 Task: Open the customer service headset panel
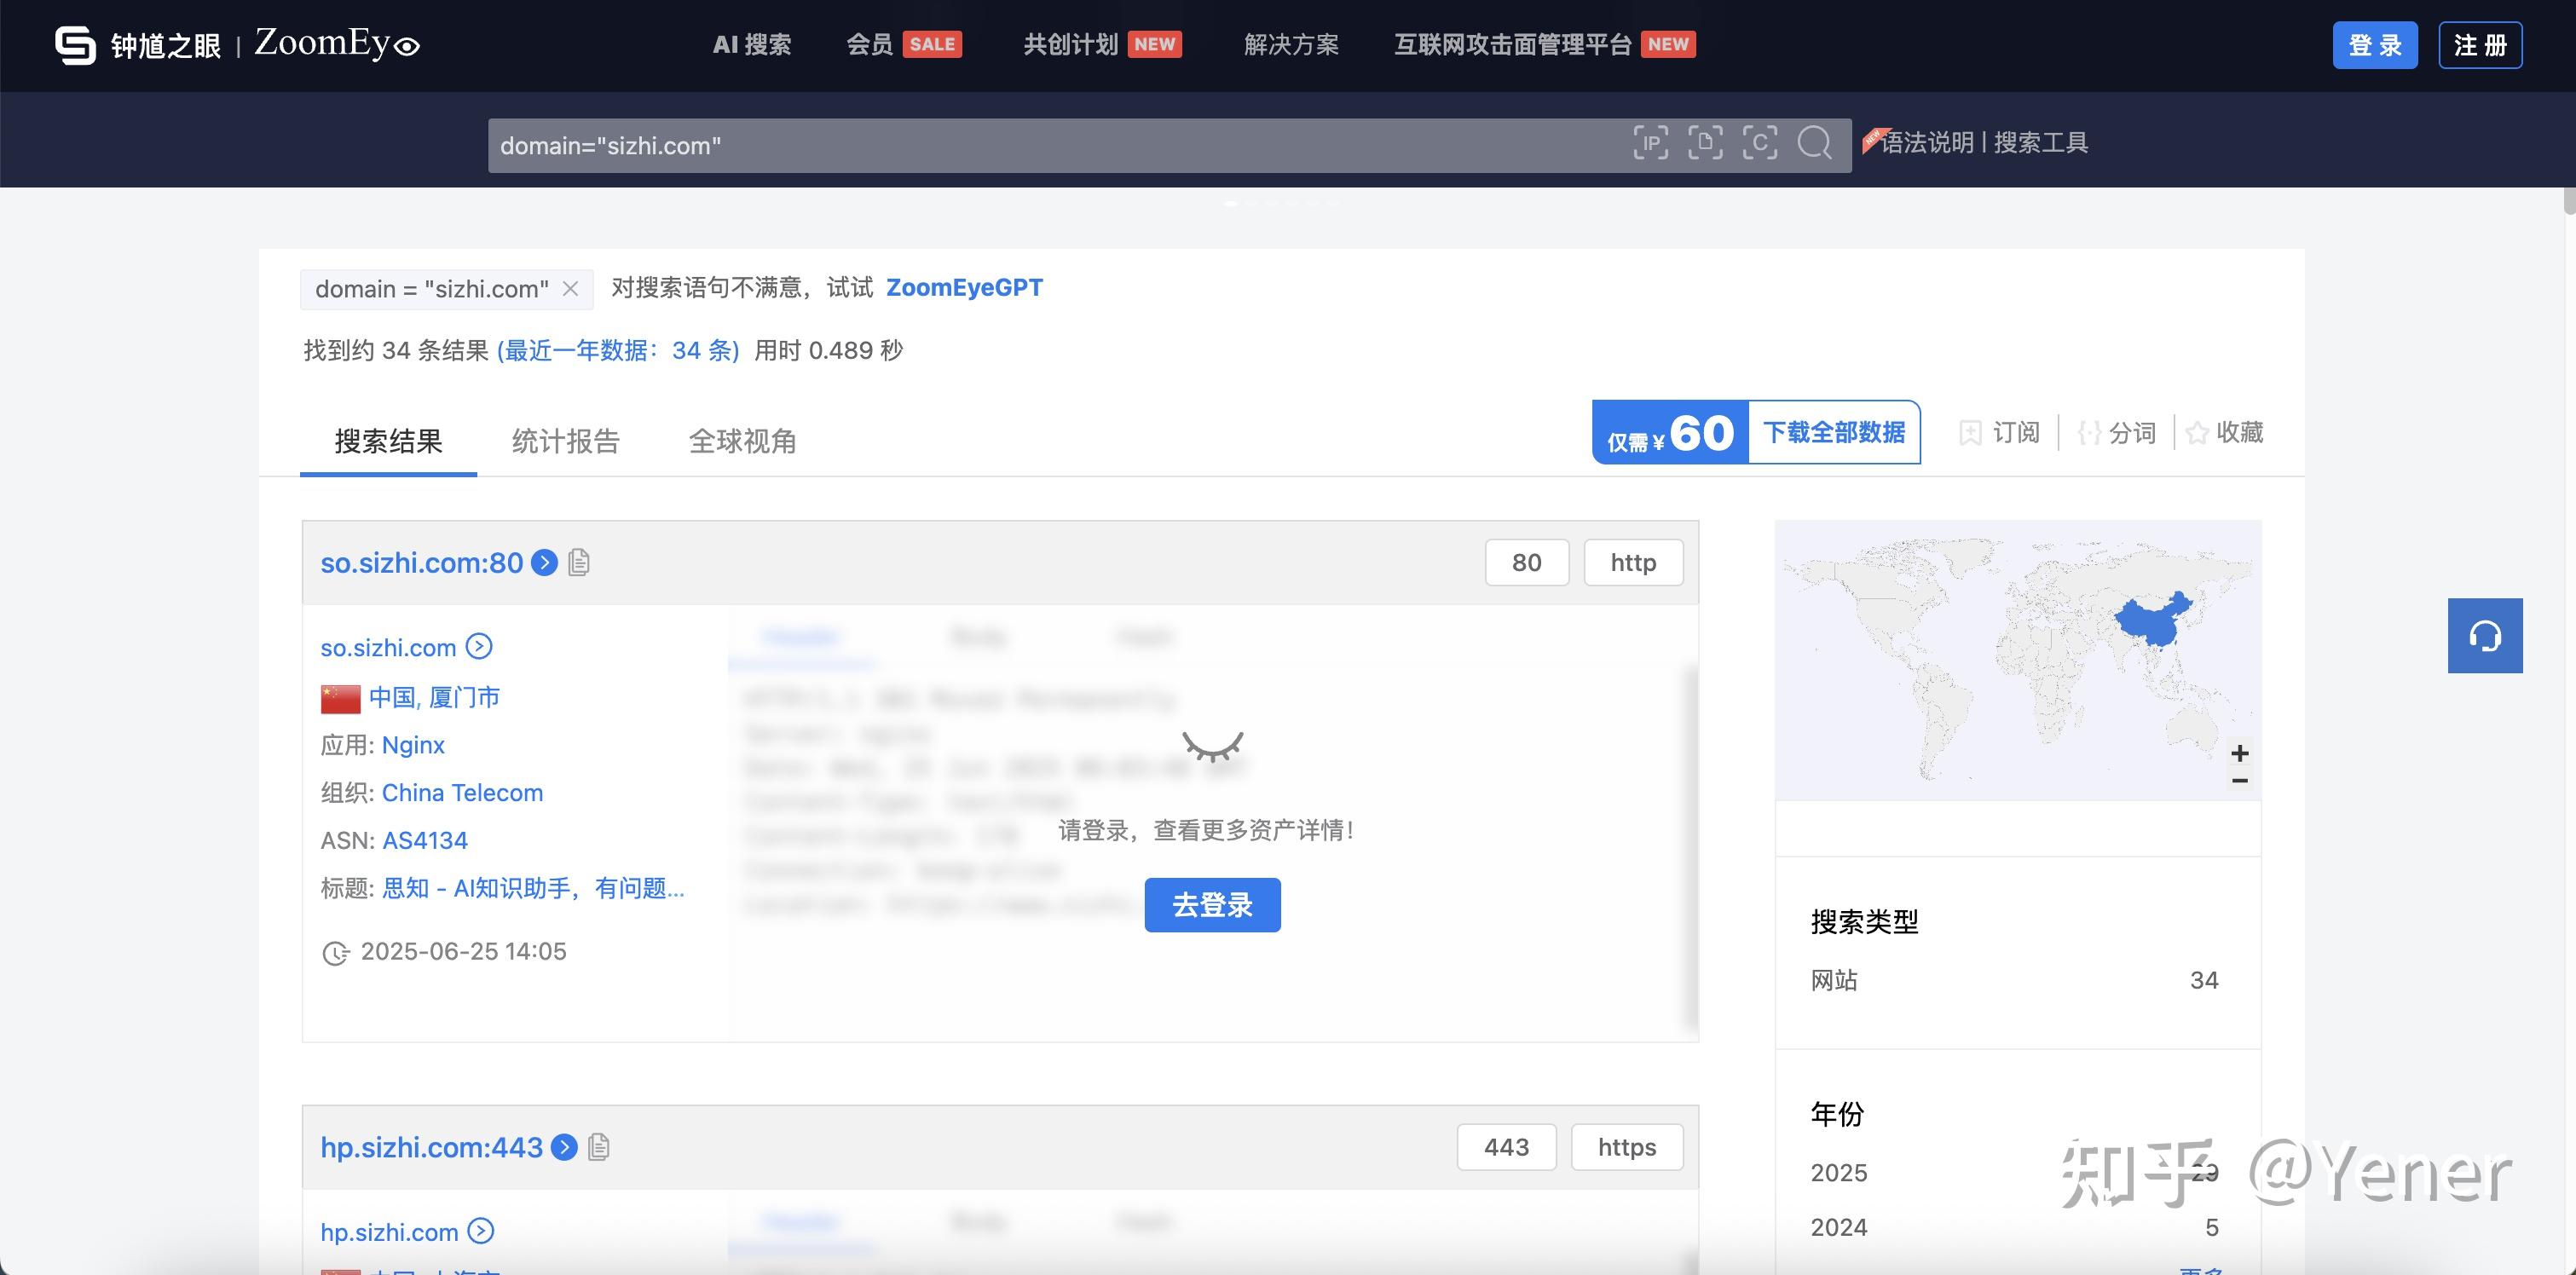coord(2486,635)
